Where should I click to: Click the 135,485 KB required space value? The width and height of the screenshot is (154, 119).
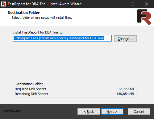125,89
